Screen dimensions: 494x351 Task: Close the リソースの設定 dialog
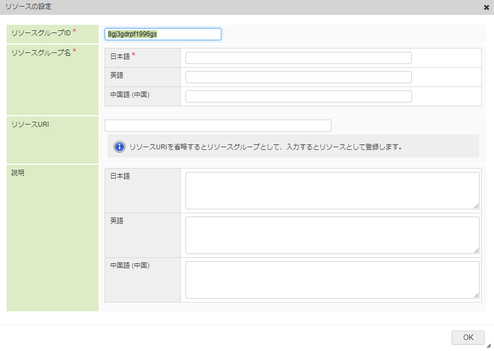[486, 8]
